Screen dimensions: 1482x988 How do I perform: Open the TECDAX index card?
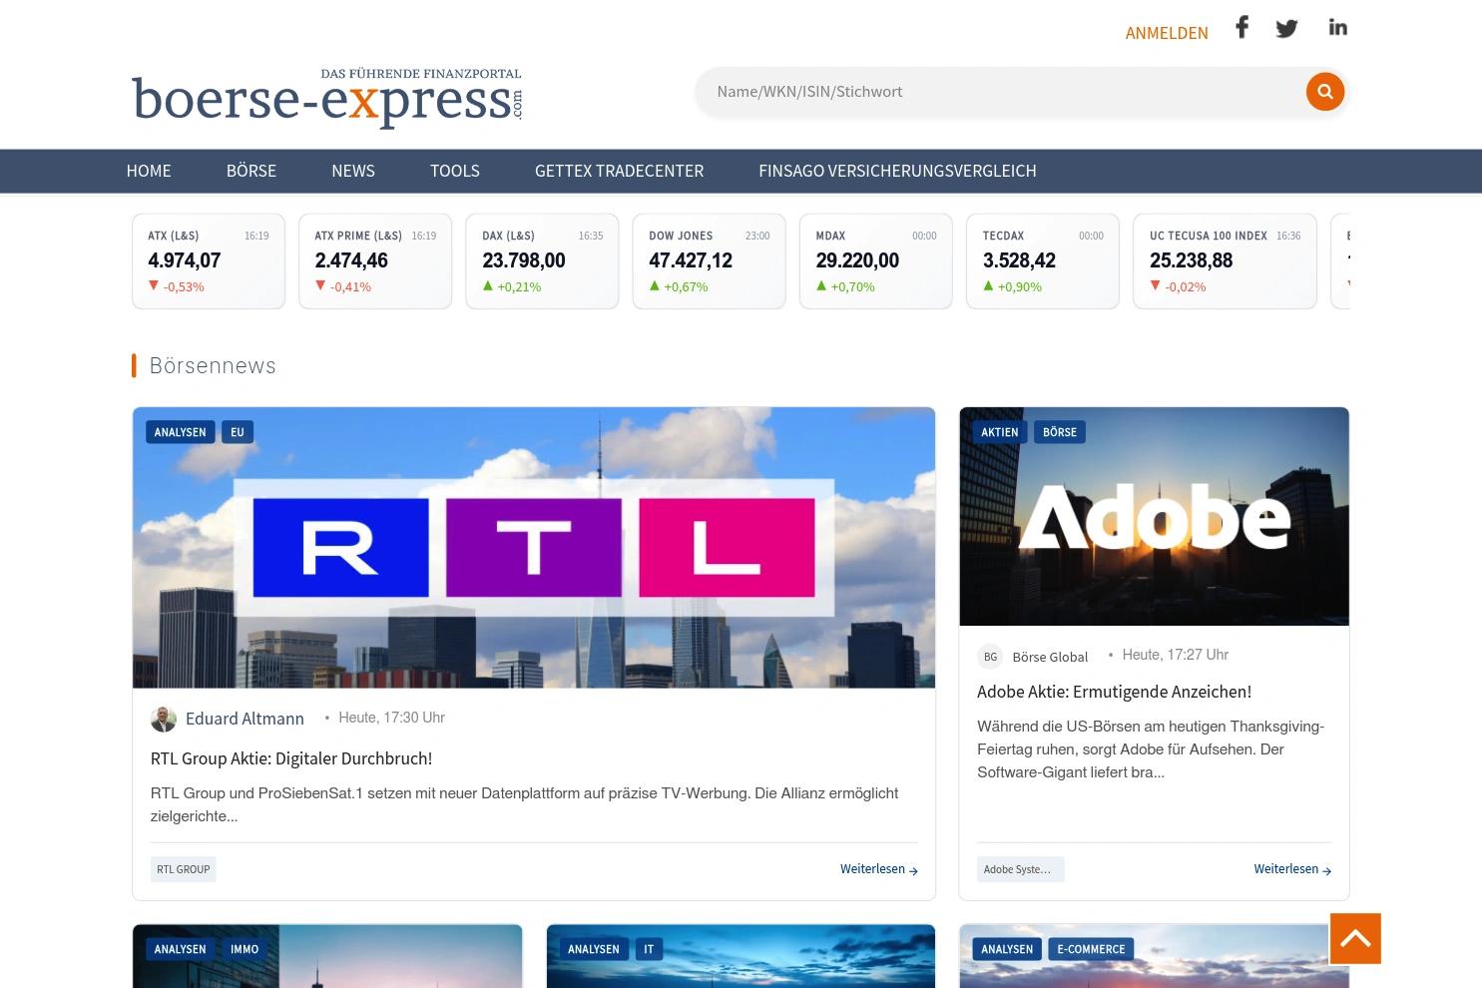1043,261
